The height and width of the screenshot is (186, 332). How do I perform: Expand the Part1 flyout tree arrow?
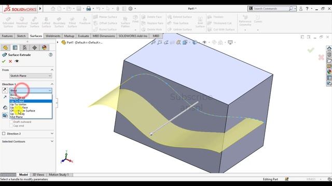tap(58, 42)
